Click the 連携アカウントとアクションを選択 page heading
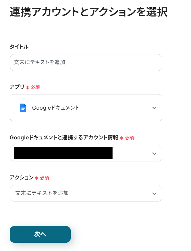191x251 pixels. point(88,12)
